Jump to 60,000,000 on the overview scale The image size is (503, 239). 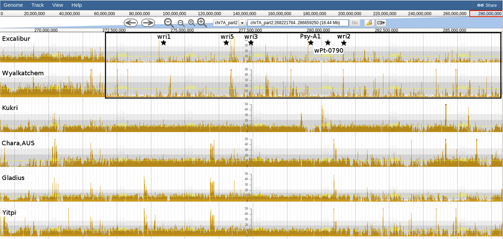pyautogui.click(x=104, y=14)
